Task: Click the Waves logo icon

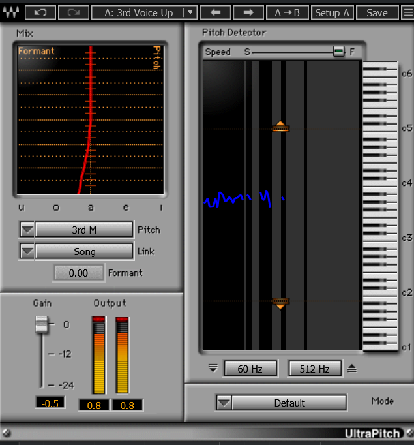Action: point(11,12)
